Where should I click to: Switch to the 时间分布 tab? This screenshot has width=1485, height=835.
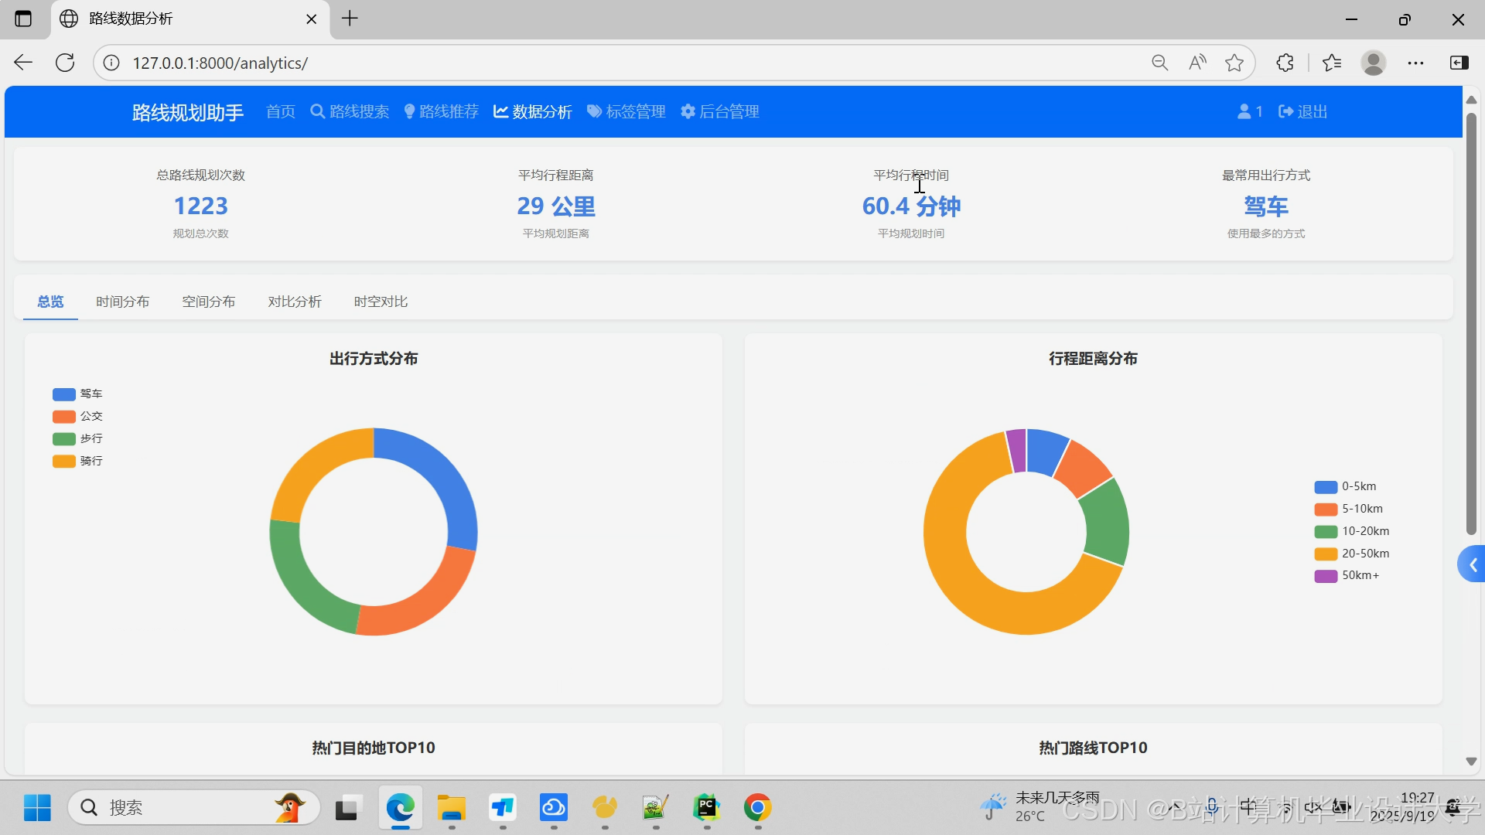click(x=122, y=302)
